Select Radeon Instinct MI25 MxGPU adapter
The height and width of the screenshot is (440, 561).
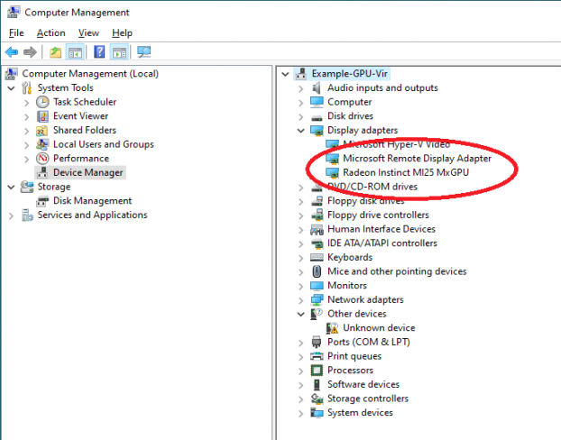(406, 173)
